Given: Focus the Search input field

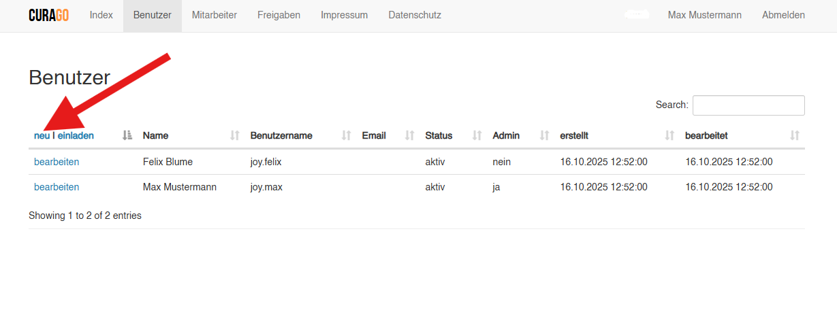Looking at the screenshot, I should click(x=748, y=105).
